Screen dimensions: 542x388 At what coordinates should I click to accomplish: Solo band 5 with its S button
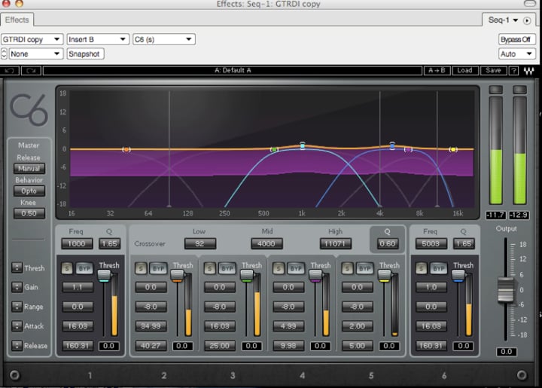(347, 268)
